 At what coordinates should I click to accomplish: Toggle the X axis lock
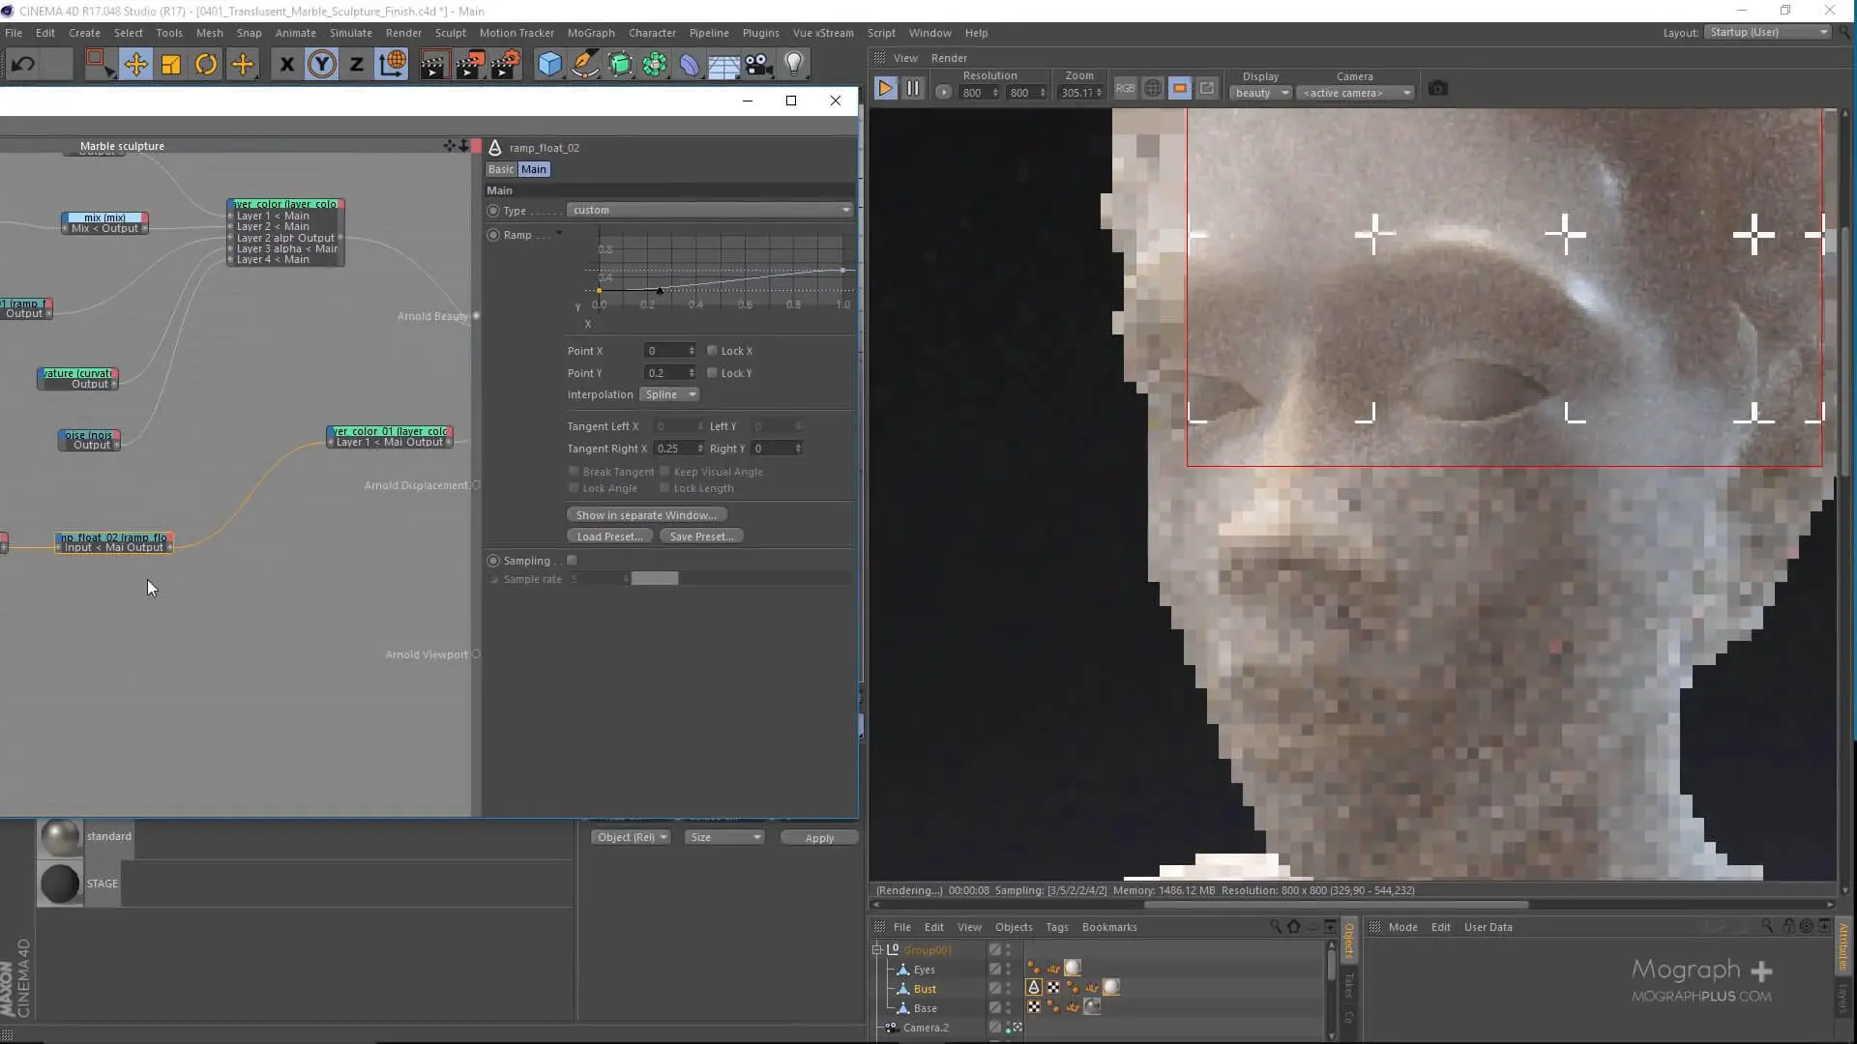(286, 65)
